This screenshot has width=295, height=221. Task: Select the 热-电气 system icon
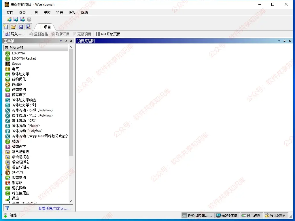(7, 173)
